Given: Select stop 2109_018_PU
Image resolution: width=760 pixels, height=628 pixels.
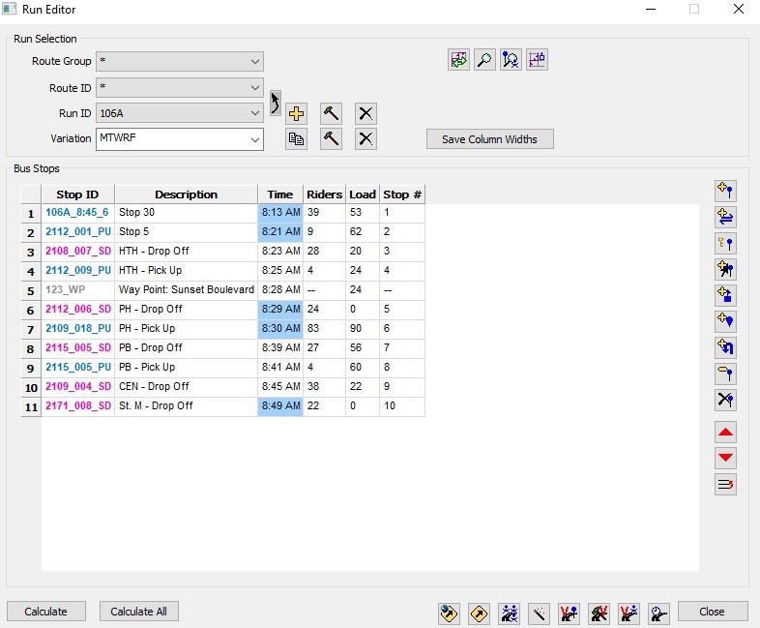Looking at the screenshot, I should (x=78, y=329).
